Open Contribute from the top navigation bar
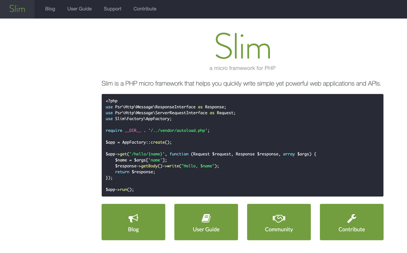 click(x=145, y=9)
